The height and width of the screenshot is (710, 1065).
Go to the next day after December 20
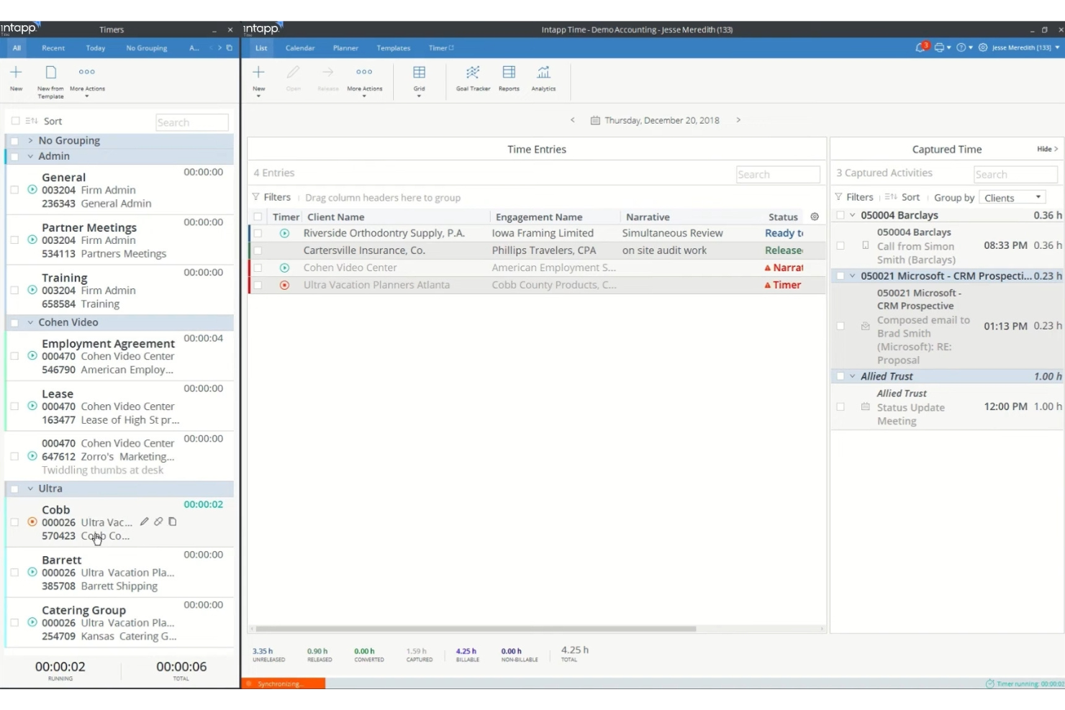(x=738, y=120)
